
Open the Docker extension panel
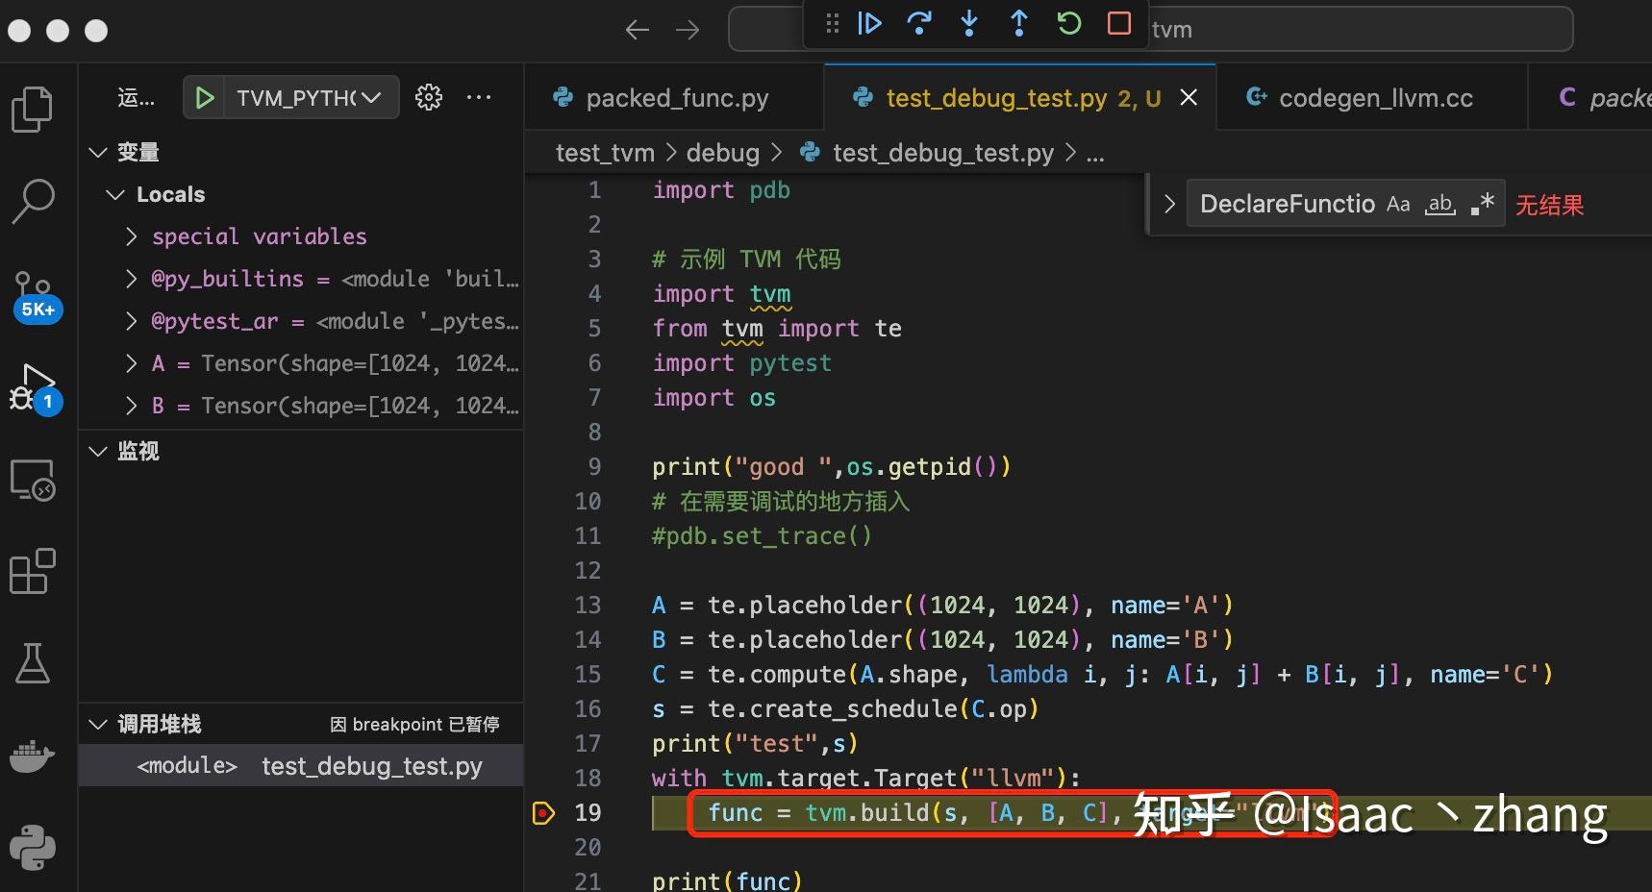tap(34, 756)
